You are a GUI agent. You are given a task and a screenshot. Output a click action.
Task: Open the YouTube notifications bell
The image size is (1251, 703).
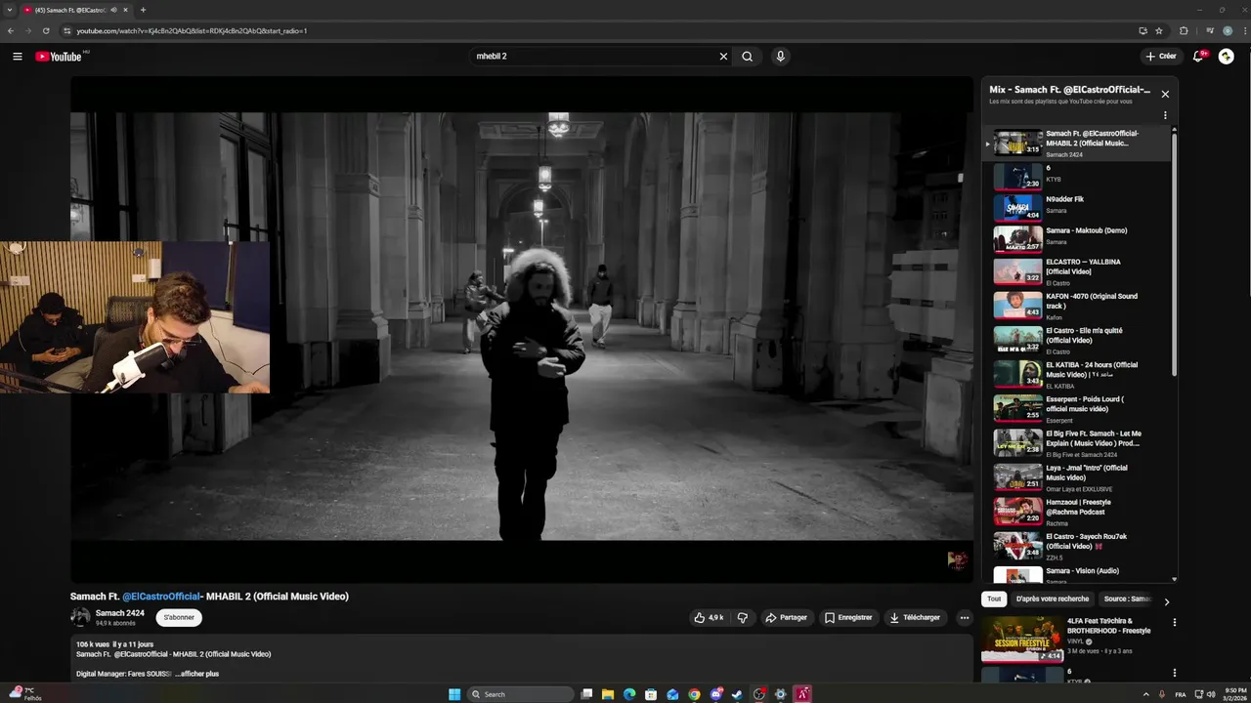tap(1198, 57)
